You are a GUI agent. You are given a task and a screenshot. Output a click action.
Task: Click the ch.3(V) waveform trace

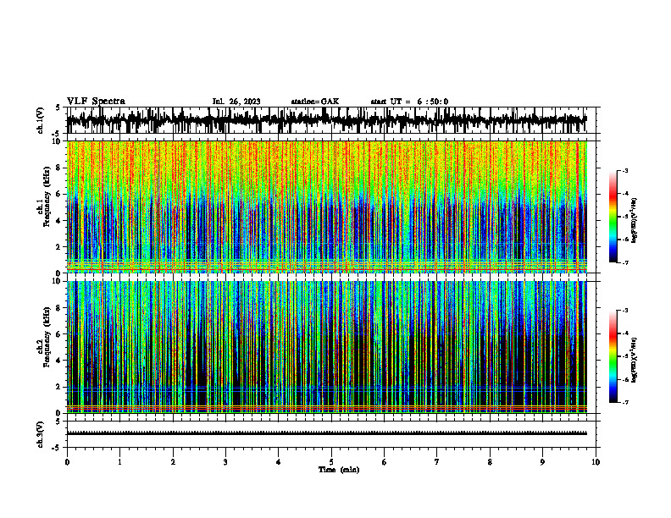point(327,433)
